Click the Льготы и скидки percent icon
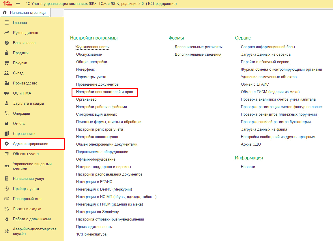The image size is (333, 241). point(7,209)
